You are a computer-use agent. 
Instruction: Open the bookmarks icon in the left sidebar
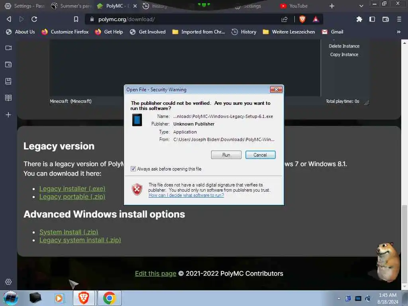(x=8, y=81)
